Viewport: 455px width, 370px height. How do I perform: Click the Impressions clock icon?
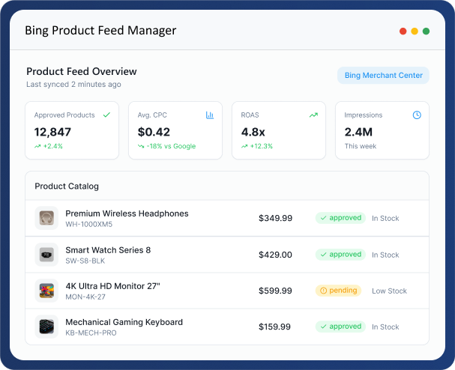pyautogui.click(x=417, y=115)
